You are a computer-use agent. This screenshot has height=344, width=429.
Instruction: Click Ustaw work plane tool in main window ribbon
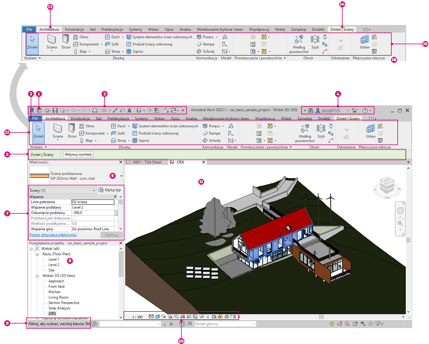coord(371,131)
